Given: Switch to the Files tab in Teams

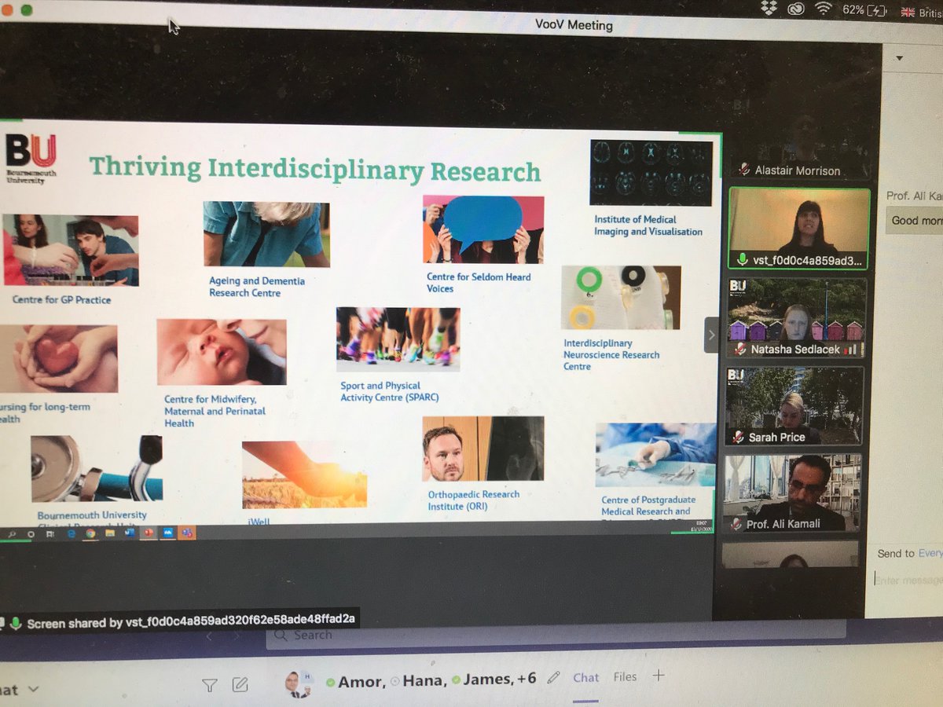Looking at the screenshot, I should pos(625,676).
